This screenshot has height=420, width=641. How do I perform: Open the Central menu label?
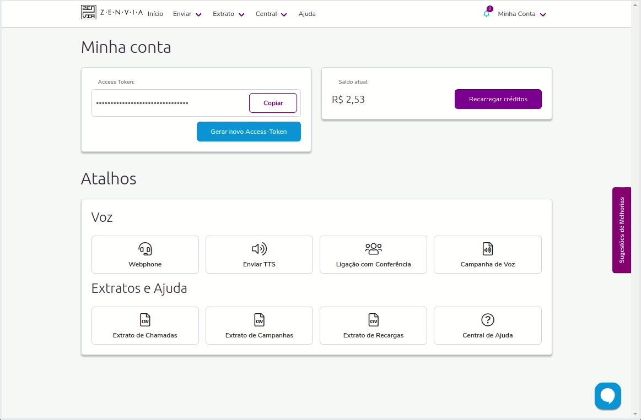pyautogui.click(x=266, y=14)
